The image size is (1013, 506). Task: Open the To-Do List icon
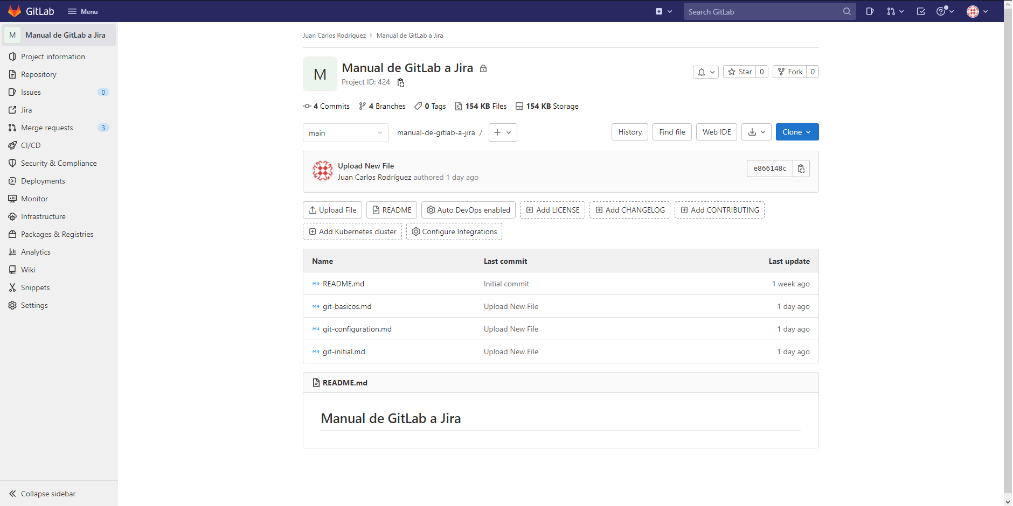(x=921, y=11)
